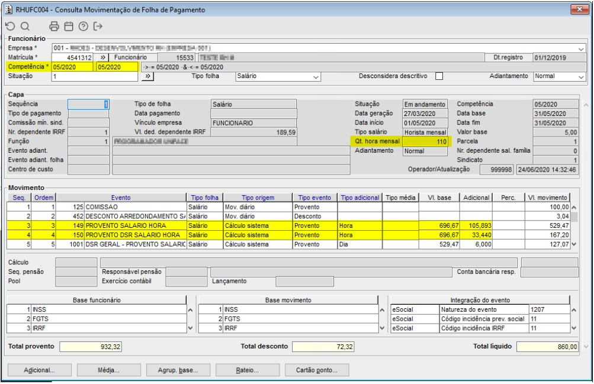
Task: Open the Tipo folha dropdown
Action: [x=316, y=76]
